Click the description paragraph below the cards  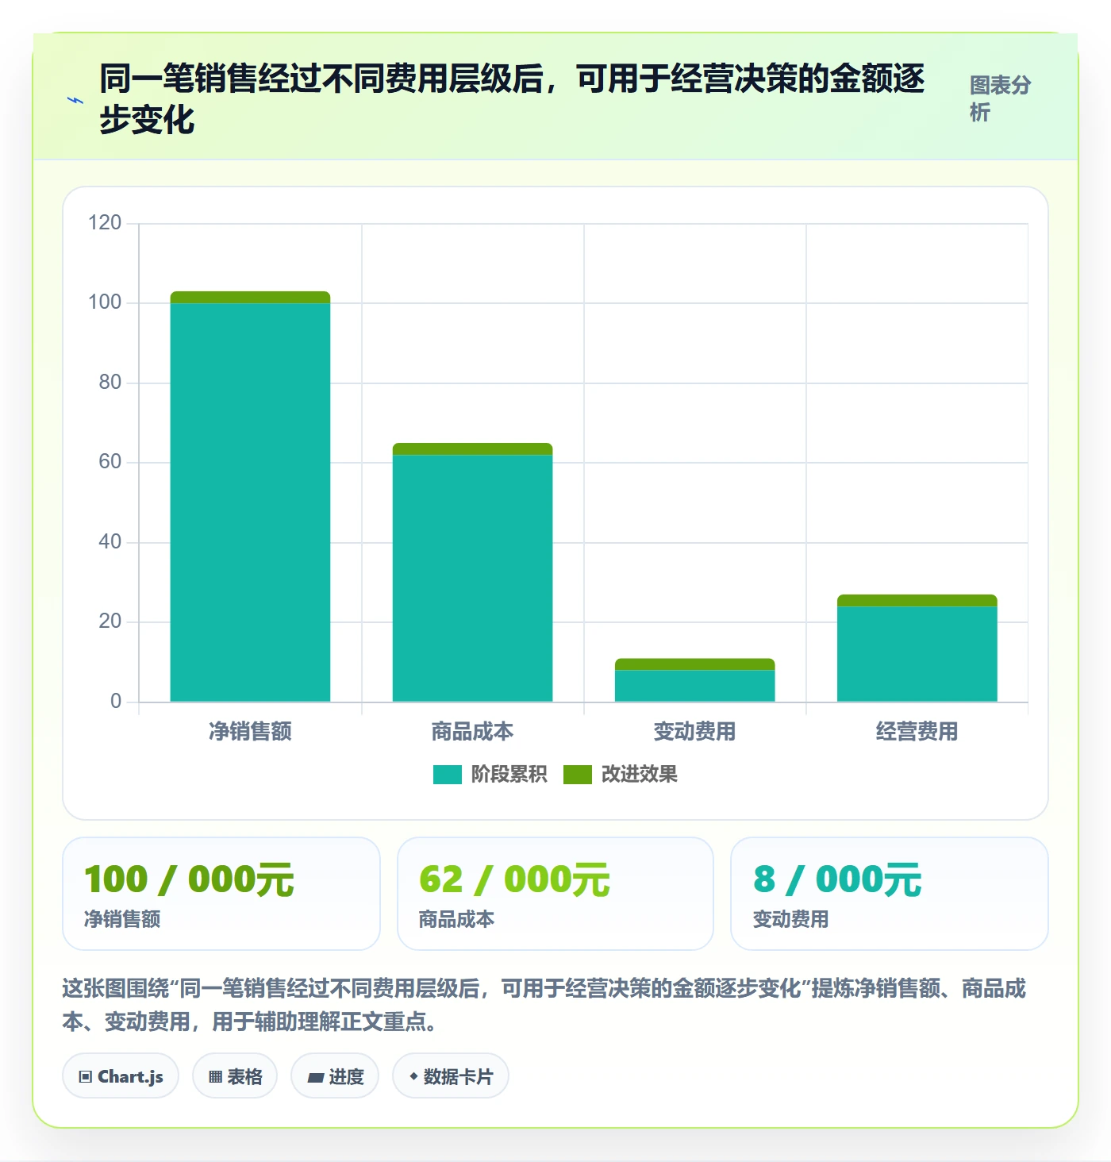(544, 1005)
